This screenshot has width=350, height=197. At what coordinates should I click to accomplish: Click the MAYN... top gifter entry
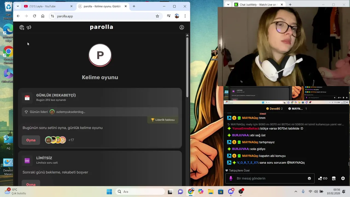(297, 109)
